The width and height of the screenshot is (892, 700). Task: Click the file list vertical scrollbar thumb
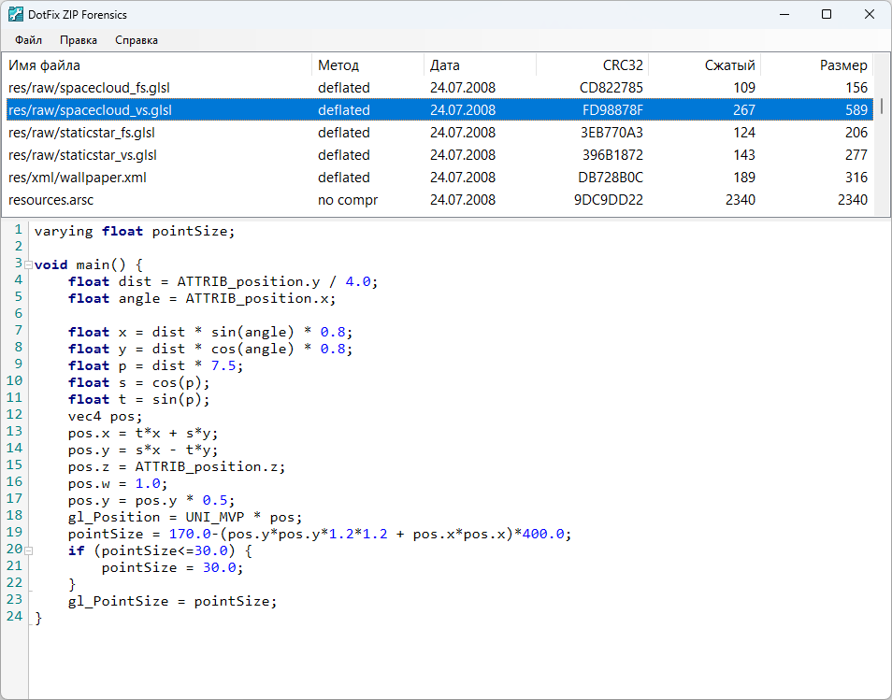point(882,106)
